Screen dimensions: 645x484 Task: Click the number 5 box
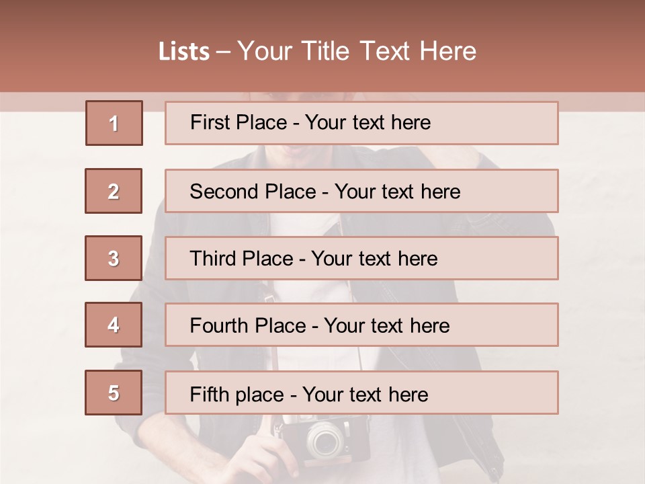tap(114, 393)
